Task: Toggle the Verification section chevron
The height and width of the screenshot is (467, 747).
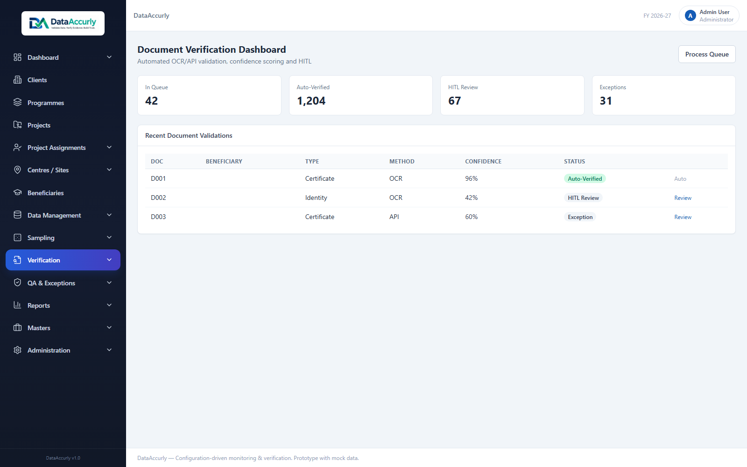Action: tap(109, 260)
